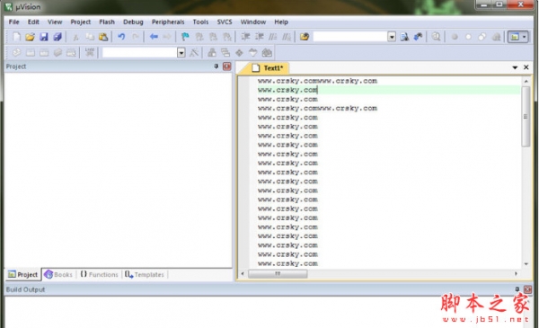
Task: Switch to the Templates tab
Action: click(145, 274)
